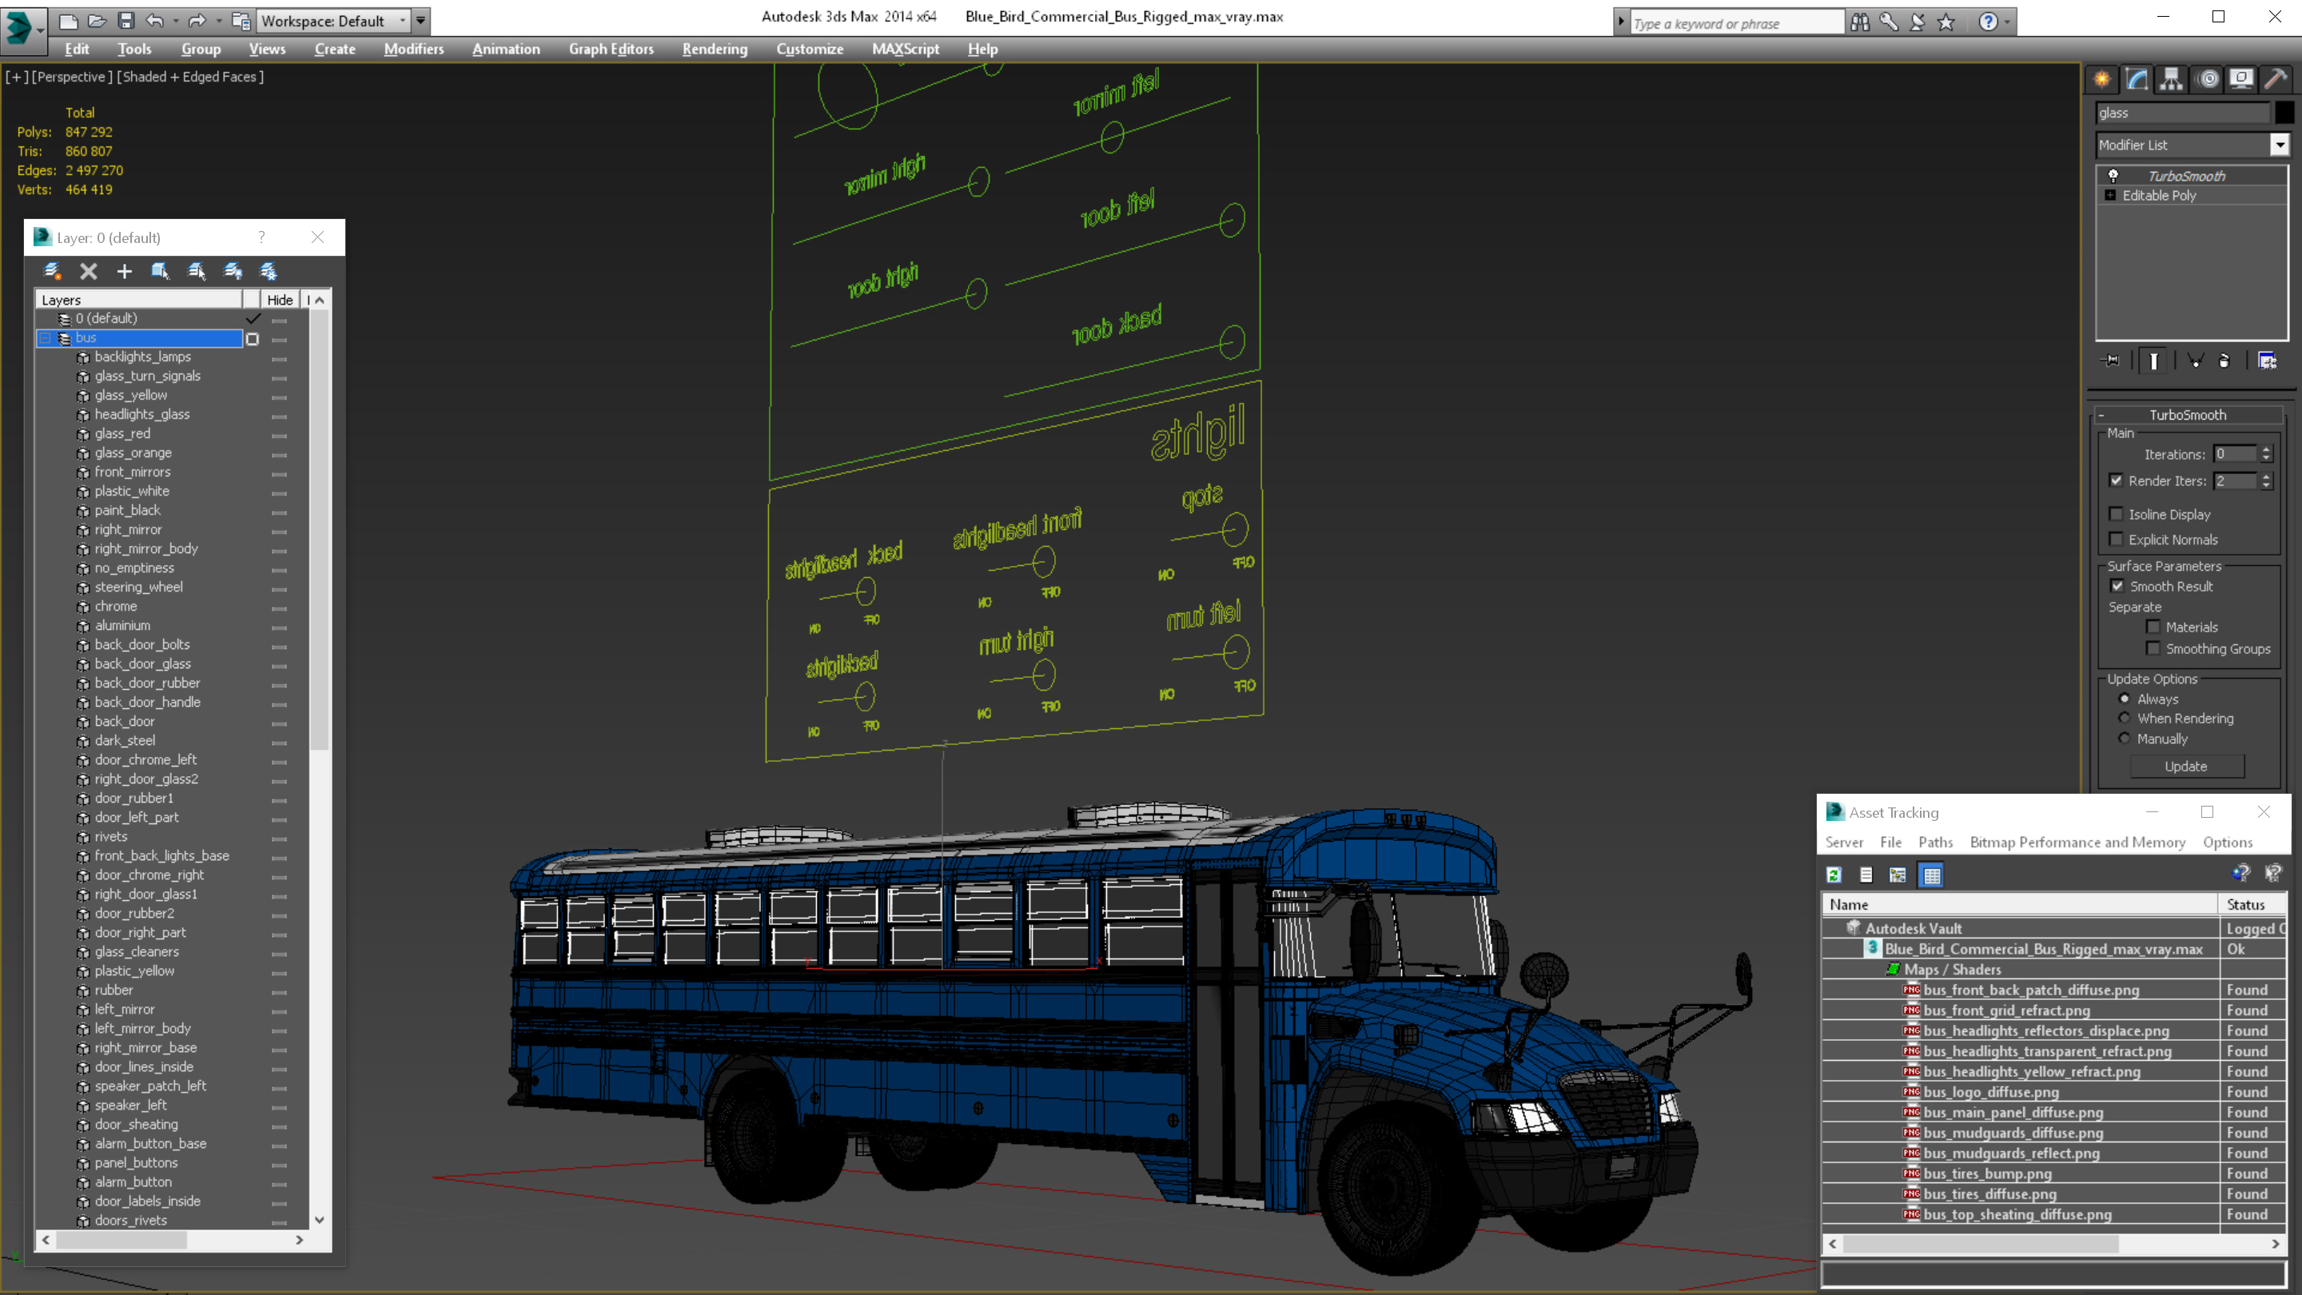
Task: Collapse the bus layer tree
Action: (45, 338)
